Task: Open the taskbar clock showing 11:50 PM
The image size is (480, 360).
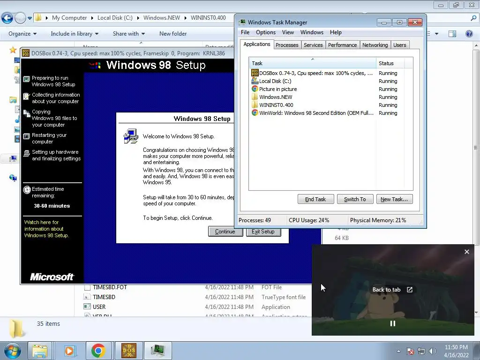Action: pyautogui.click(x=456, y=351)
